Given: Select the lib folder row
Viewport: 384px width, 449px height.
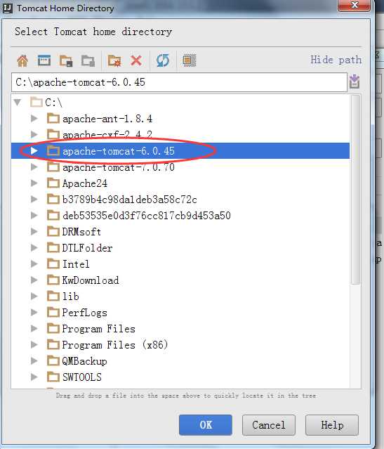Looking at the screenshot, I should pyautogui.click(x=180, y=296).
